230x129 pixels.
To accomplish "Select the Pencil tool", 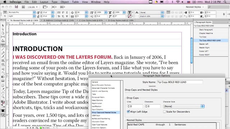I will click(x=3, y=57).
